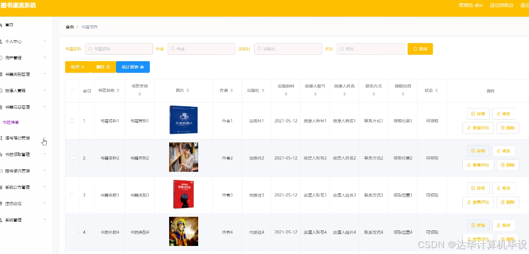Open 查看评论 for row 书籍名称3
529x254 pixels.
478,202
